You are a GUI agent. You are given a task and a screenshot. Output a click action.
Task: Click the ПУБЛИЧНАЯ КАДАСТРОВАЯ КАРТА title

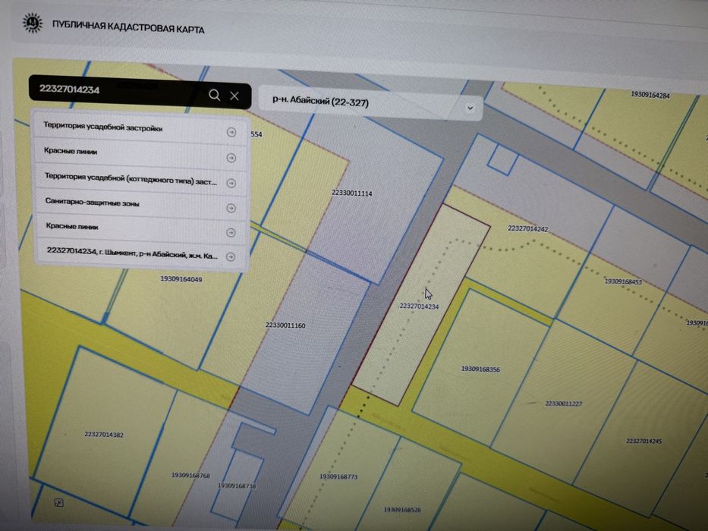[128, 27]
